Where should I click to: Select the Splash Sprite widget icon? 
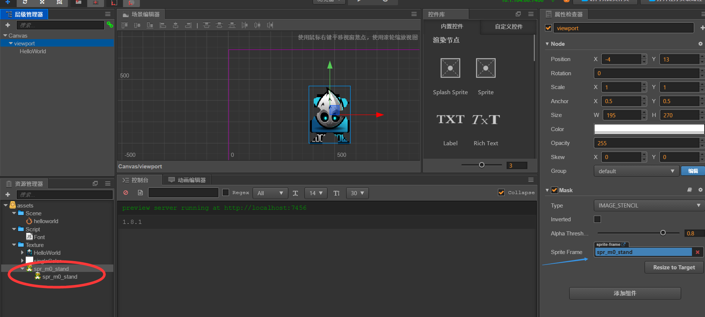pos(450,68)
